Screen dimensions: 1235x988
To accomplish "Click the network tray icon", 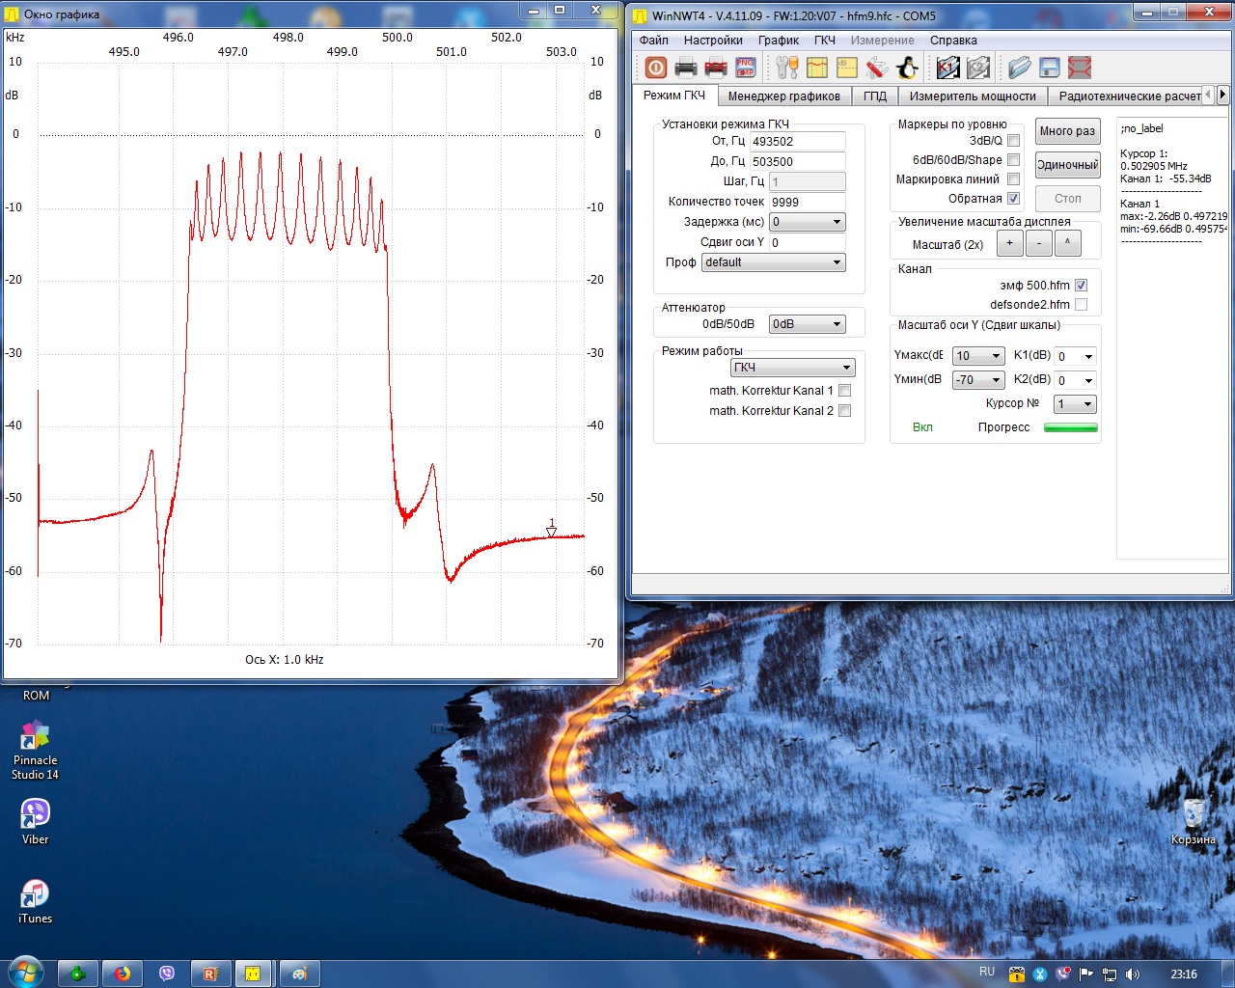I will (x=1110, y=974).
